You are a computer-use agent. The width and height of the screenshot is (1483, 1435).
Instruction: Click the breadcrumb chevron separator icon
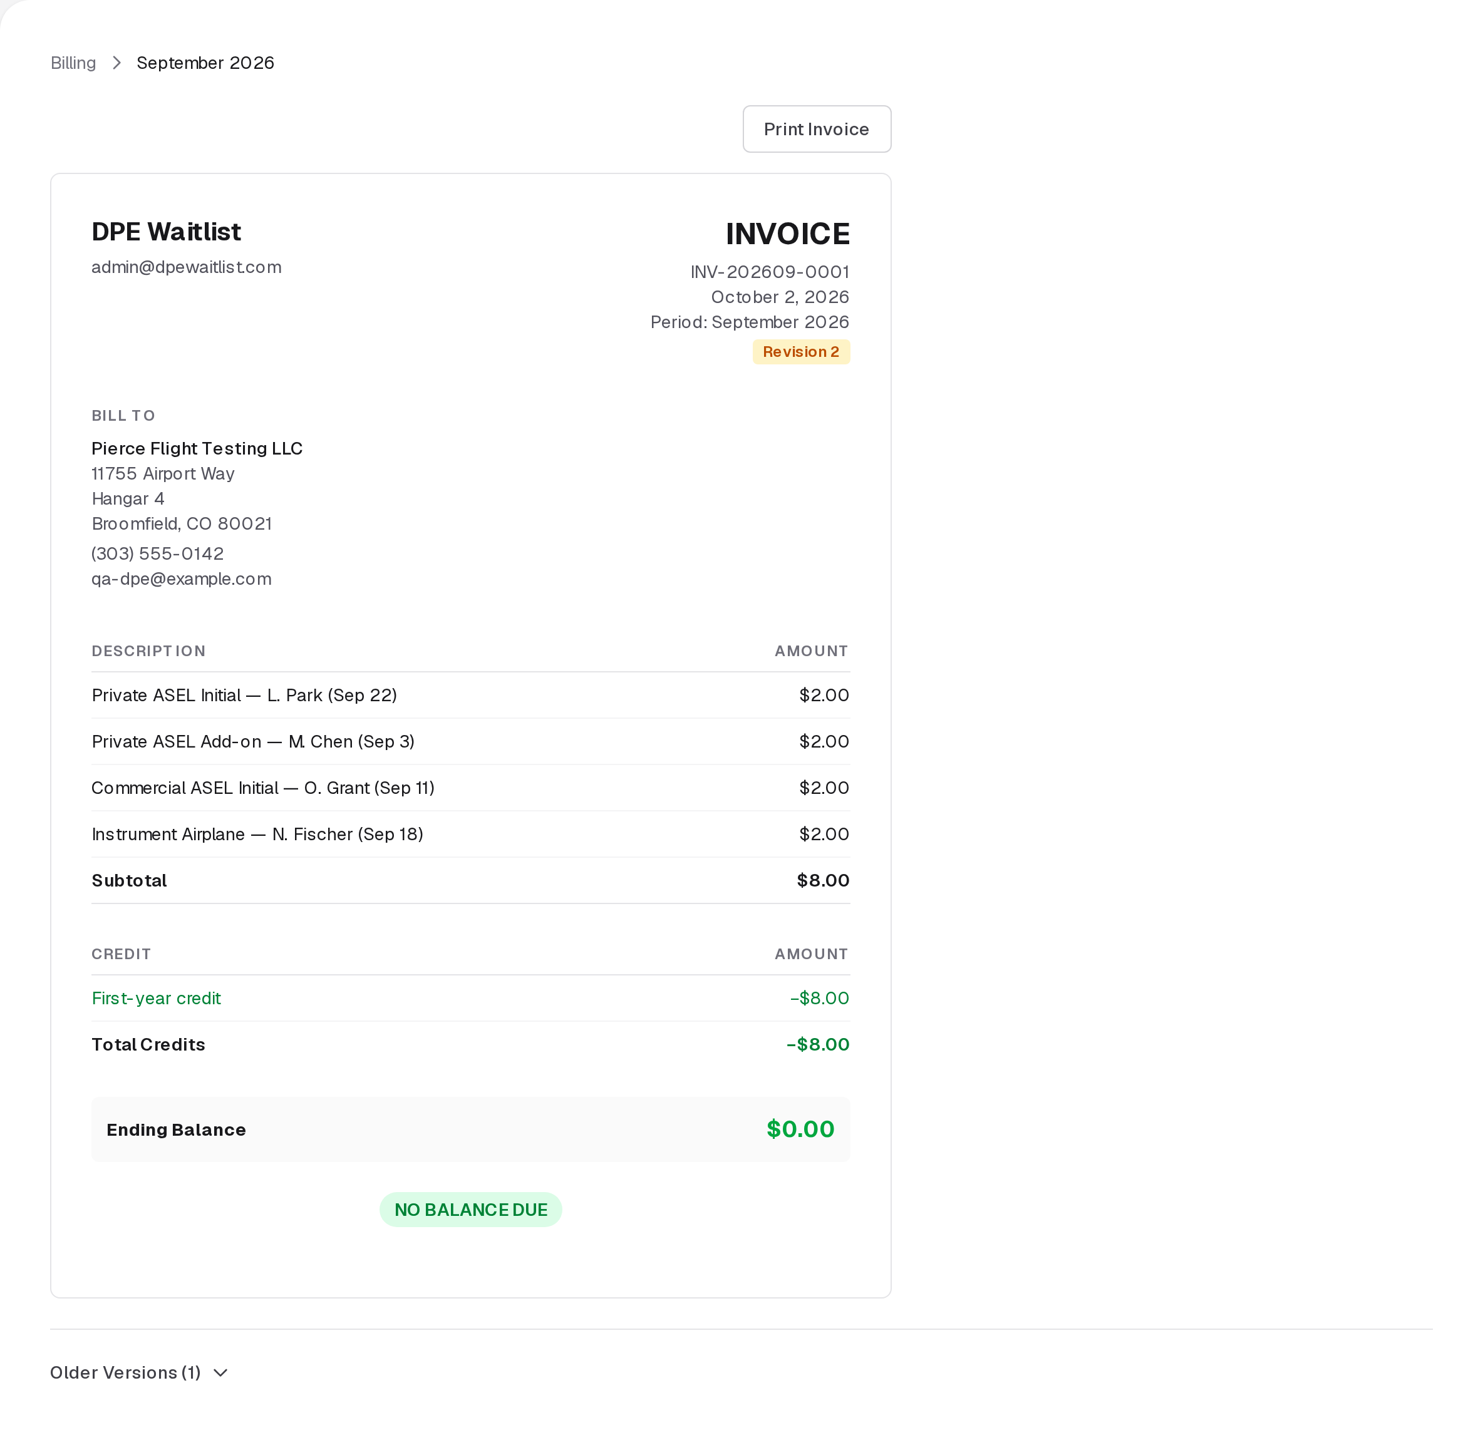[116, 63]
